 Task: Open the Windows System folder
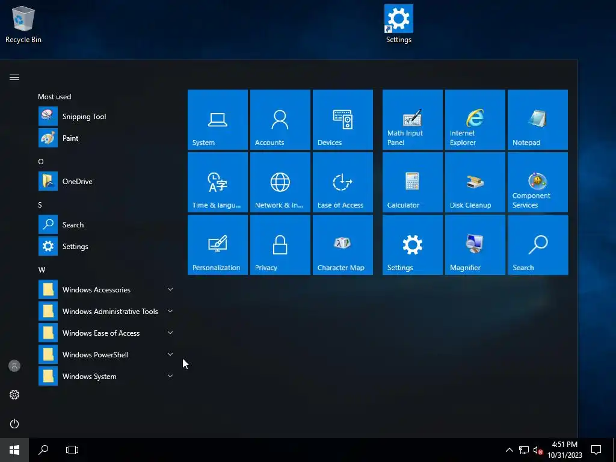106,376
